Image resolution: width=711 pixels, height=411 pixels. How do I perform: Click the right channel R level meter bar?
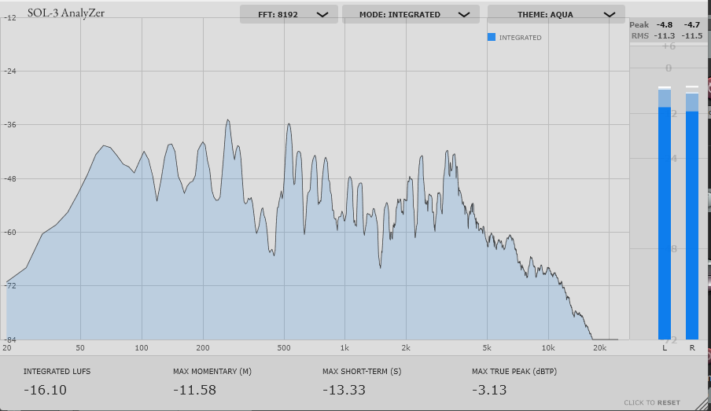pyautogui.click(x=692, y=213)
